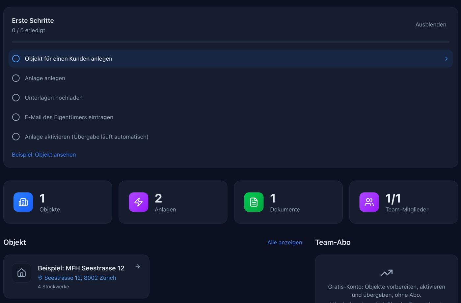
Task: Click the 4 Stockwerke text
Action: click(x=53, y=287)
